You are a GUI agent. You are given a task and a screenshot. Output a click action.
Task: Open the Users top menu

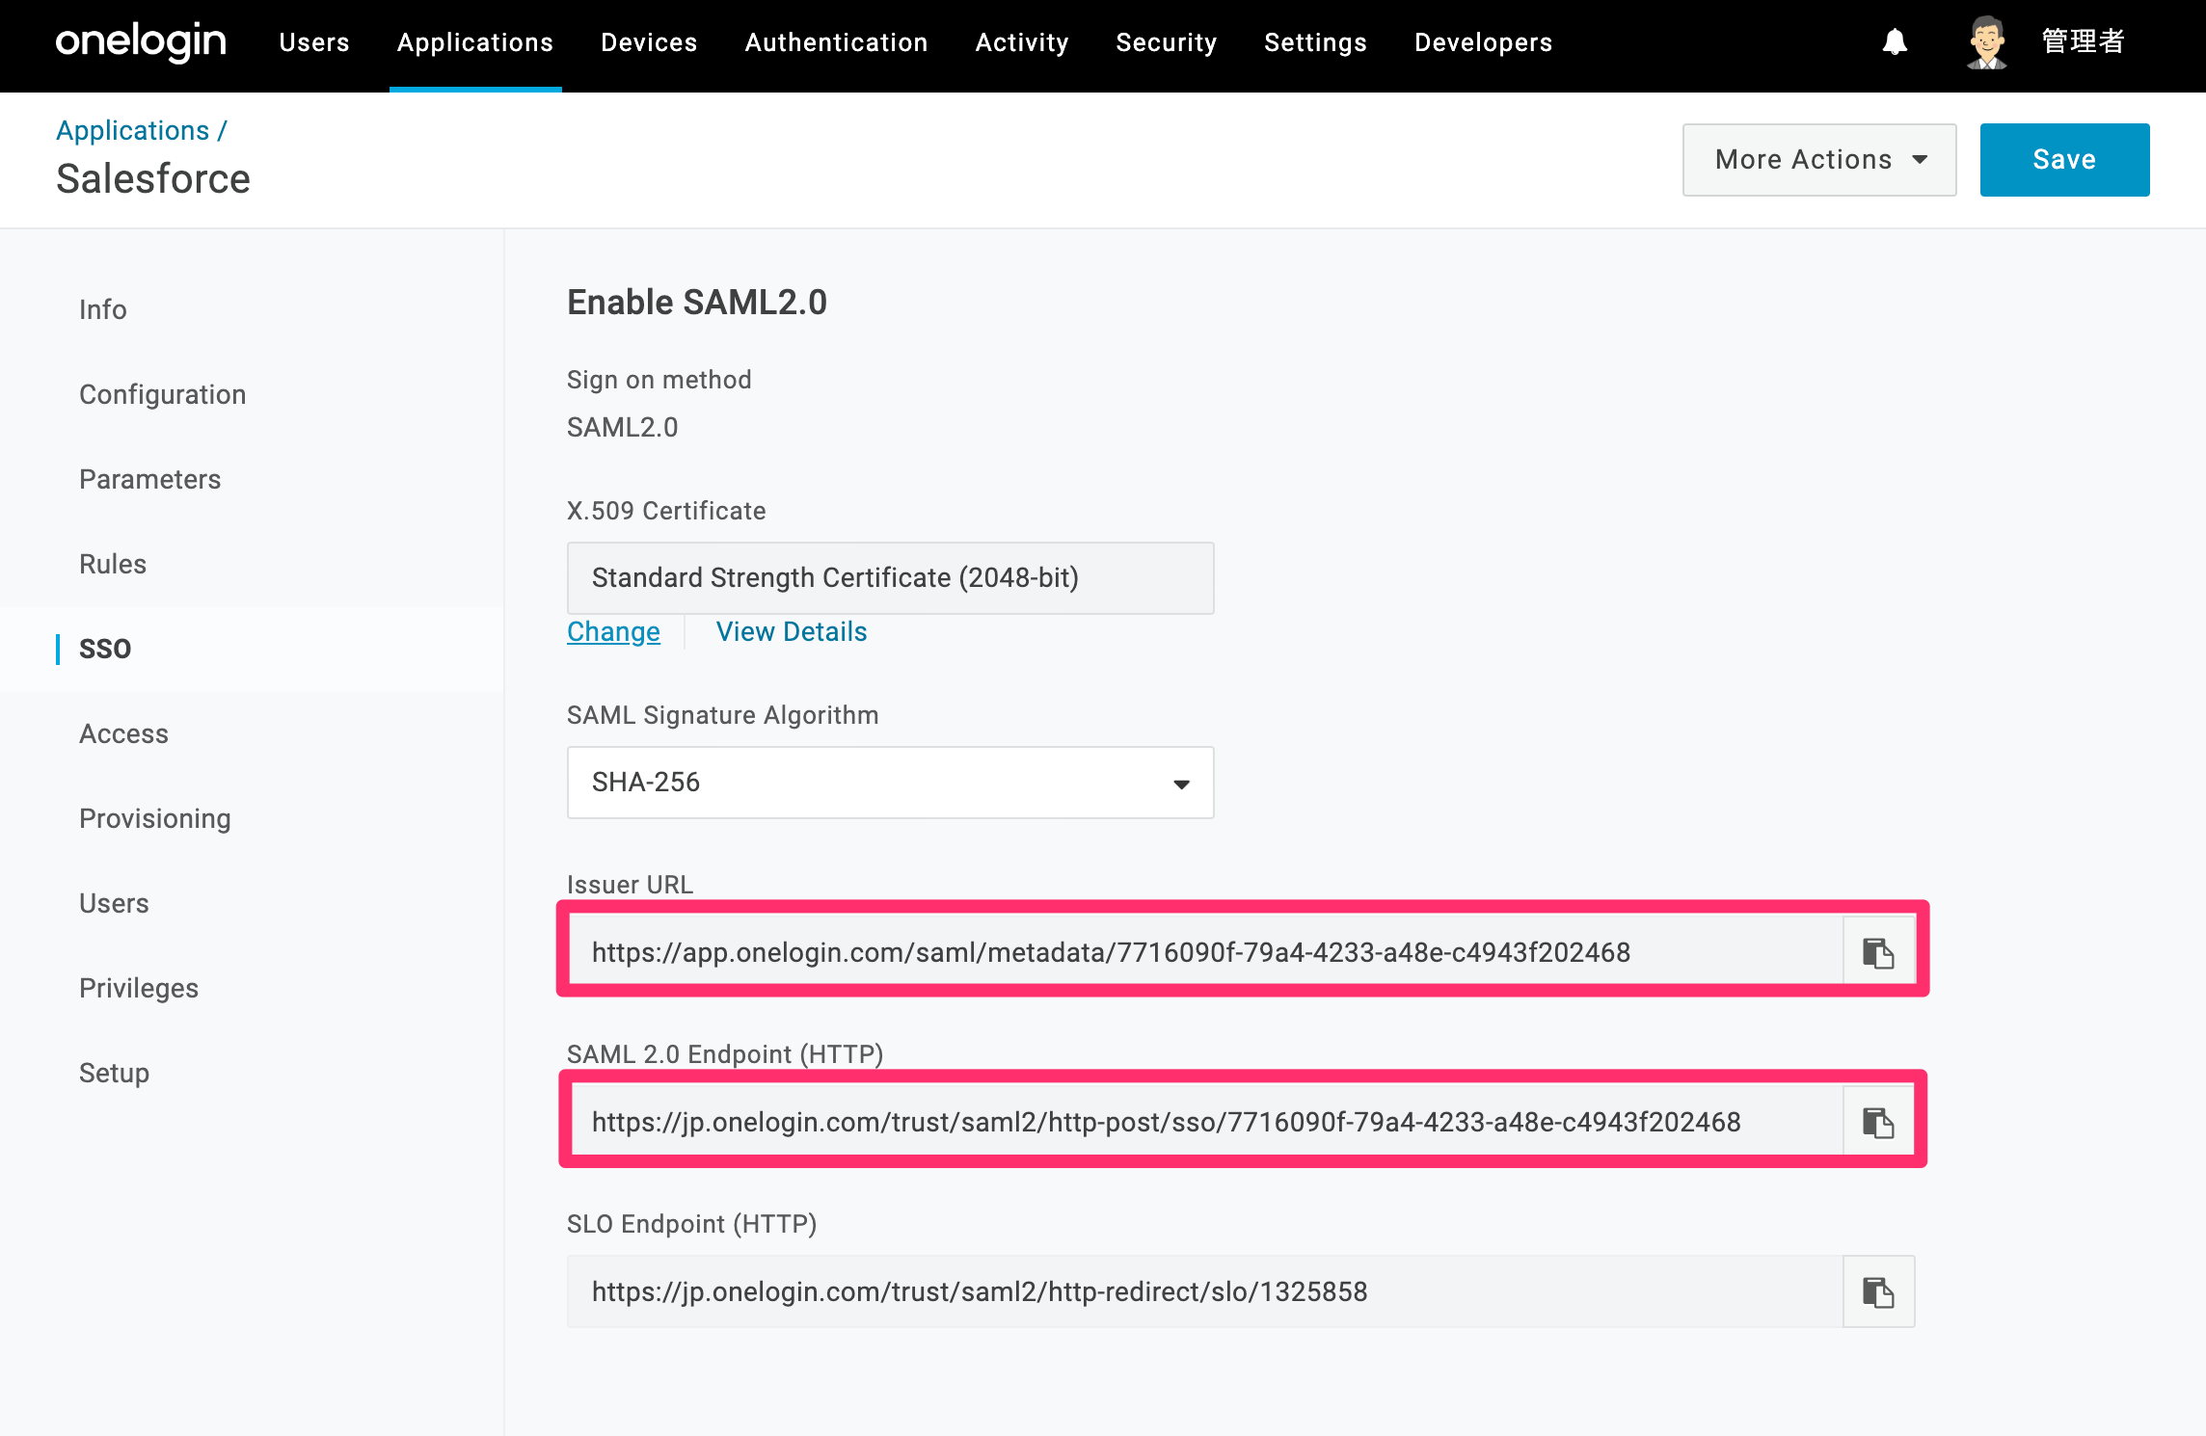tap(314, 42)
